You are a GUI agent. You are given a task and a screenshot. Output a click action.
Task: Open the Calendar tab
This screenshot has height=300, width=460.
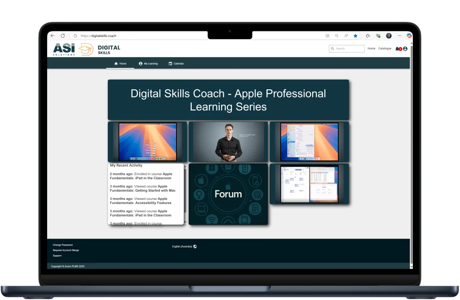click(176, 64)
